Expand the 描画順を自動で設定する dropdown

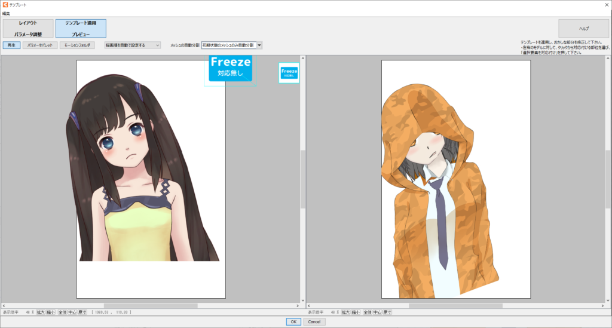pyautogui.click(x=132, y=45)
